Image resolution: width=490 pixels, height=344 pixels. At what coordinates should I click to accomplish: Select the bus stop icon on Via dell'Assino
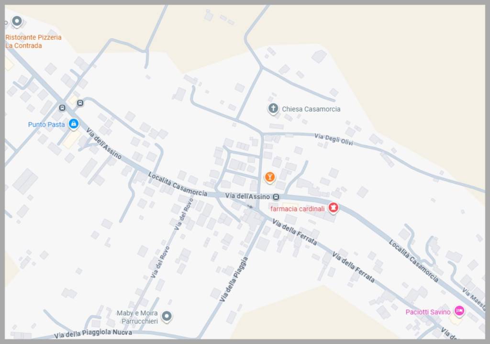(x=276, y=197)
